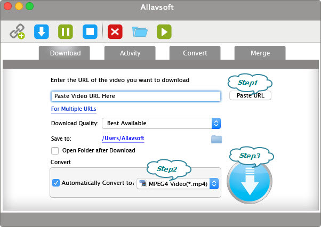Open the MPEG4 Video format dropdown
The height and width of the screenshot is (227, 321).
[x=178, y=184]
